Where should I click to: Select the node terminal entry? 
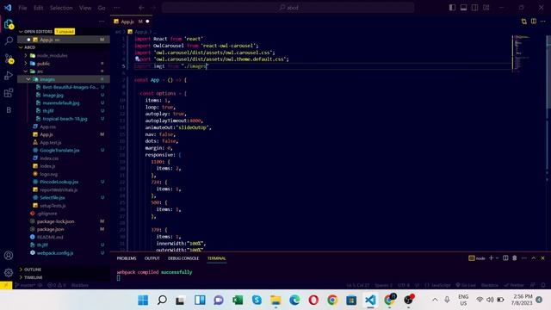(x=476, y=258)
